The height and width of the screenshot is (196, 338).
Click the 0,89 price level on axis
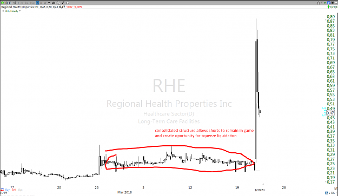[x=331, y=17]
